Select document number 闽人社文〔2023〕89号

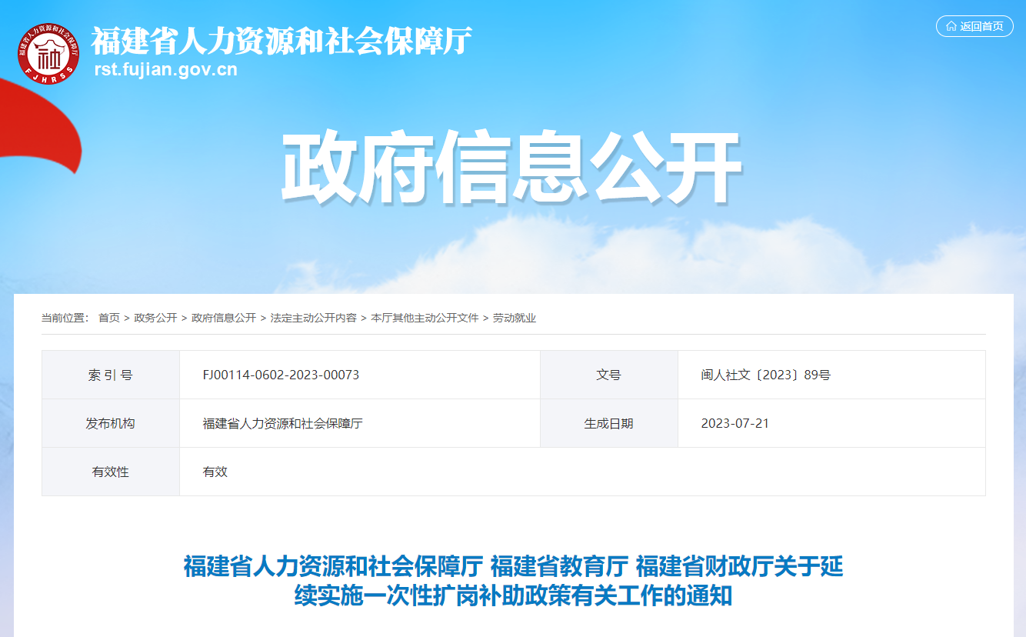765,375
